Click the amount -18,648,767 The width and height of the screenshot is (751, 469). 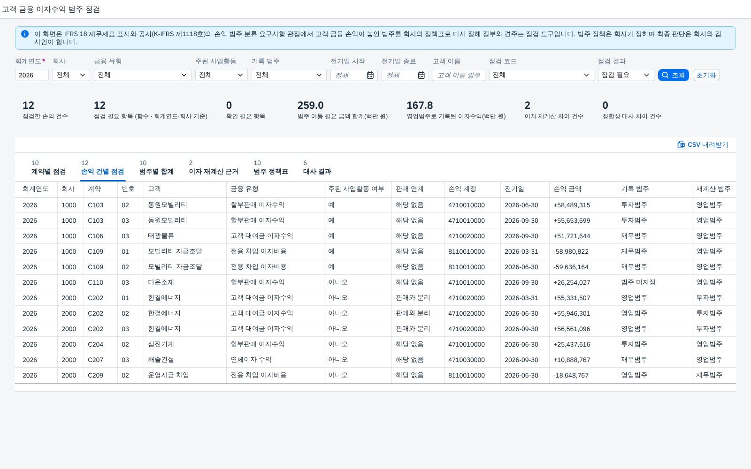(571, 375)
